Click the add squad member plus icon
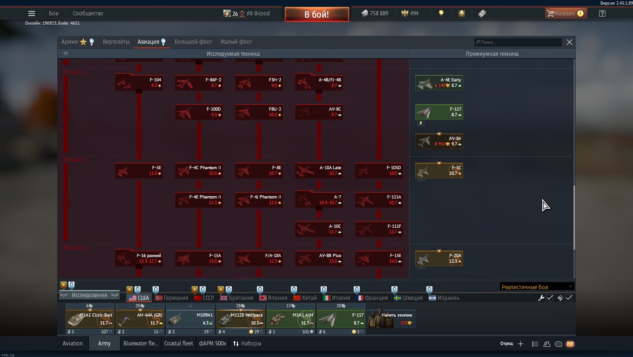633x357 pixels. point(520,344)
